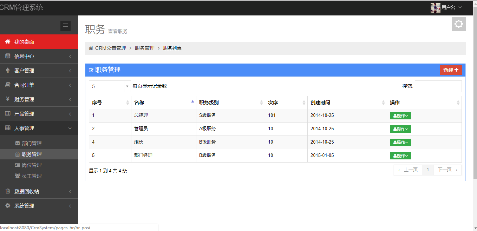Sort table by 创建时间 column
This screenshot has width=477, height=231.
tap(347, 103)
